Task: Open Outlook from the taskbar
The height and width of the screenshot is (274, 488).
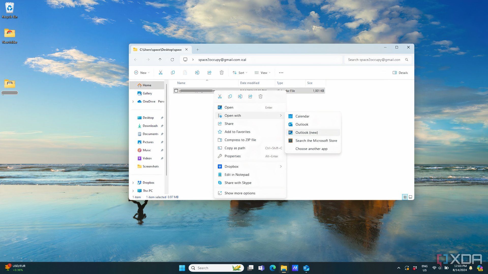Action: 306,268
